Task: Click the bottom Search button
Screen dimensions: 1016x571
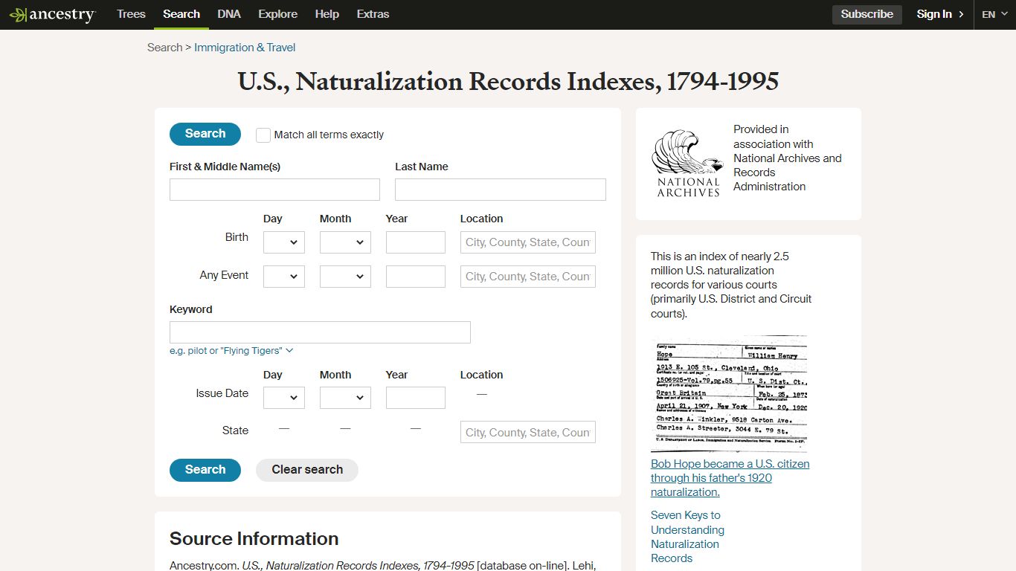Action: click(205, 470)
